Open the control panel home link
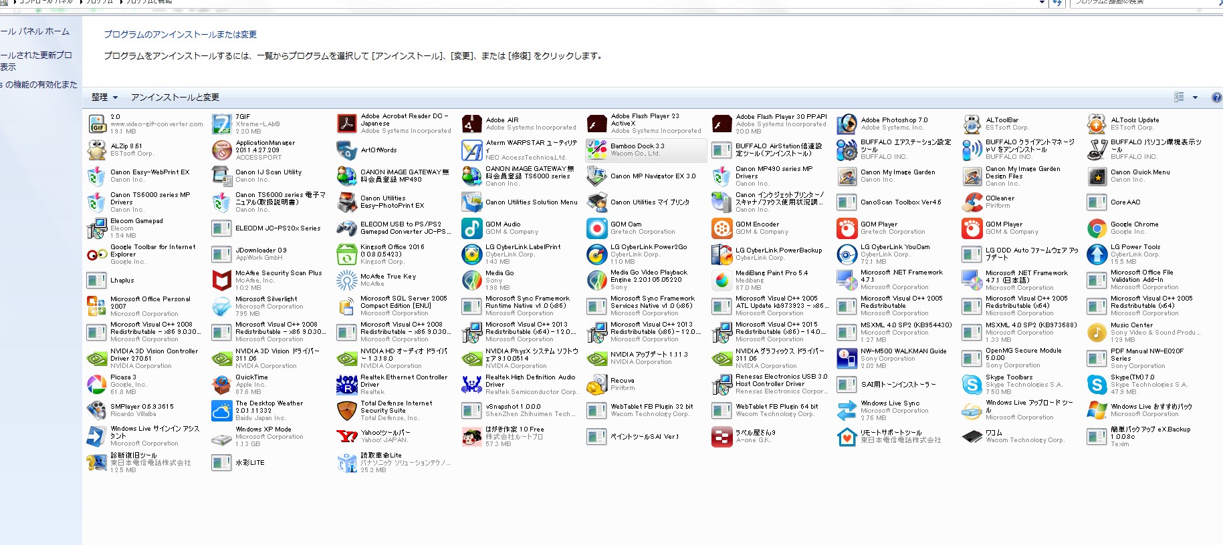The height and width of the screenshot is (545, 1223). click(35, 31)
